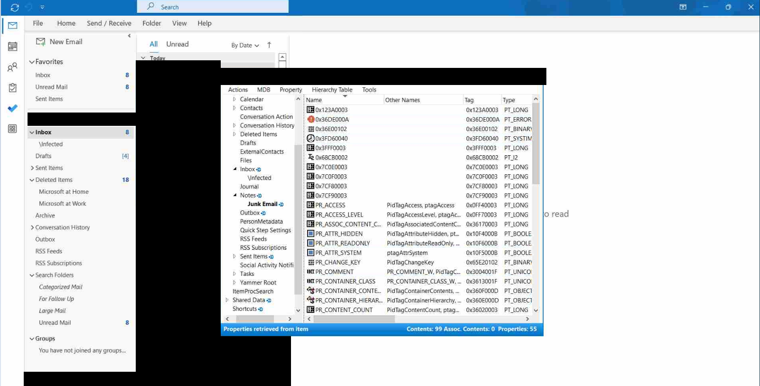Viewport: 760px width, 386px height.
Task: Sort properties by Name column header
Action: coord(344,100)
